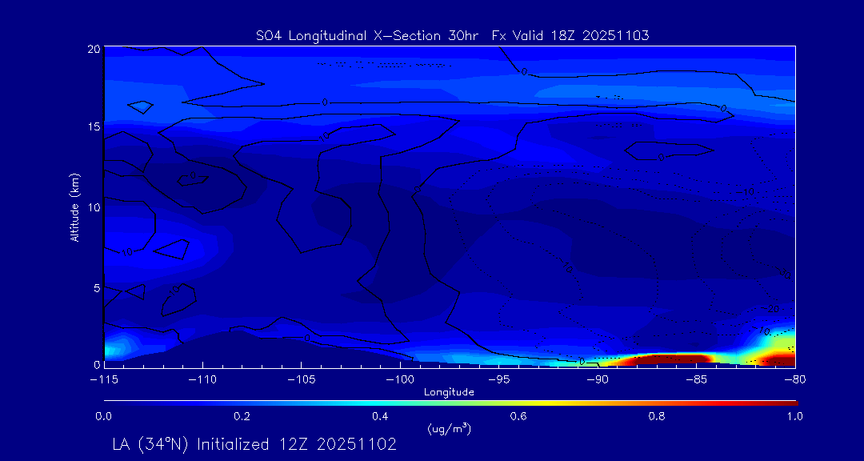Select the '0.2' colorbar scale value
This screenshot has height=461, width=864.
242,416
